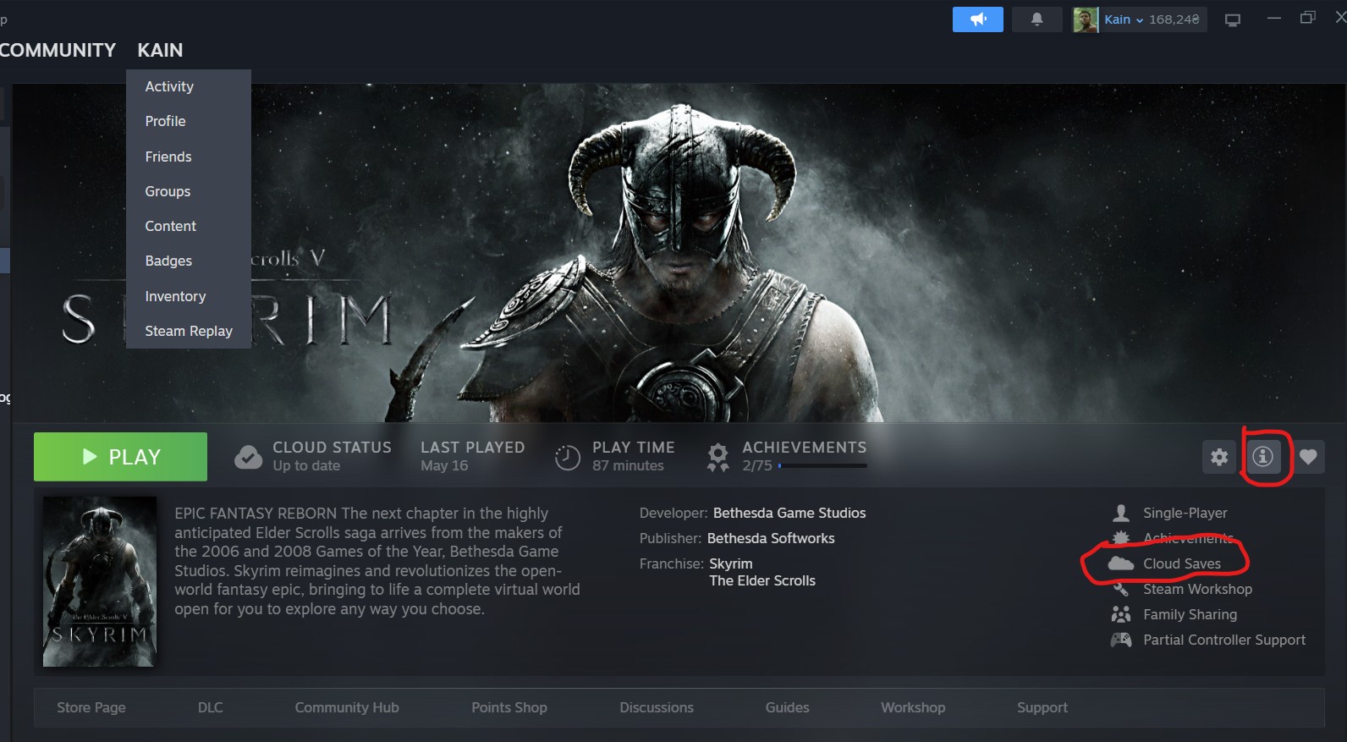Click the Partial Controller Support gamepad icon
The image size is (1347, 742).
[x=1121, y=640]
